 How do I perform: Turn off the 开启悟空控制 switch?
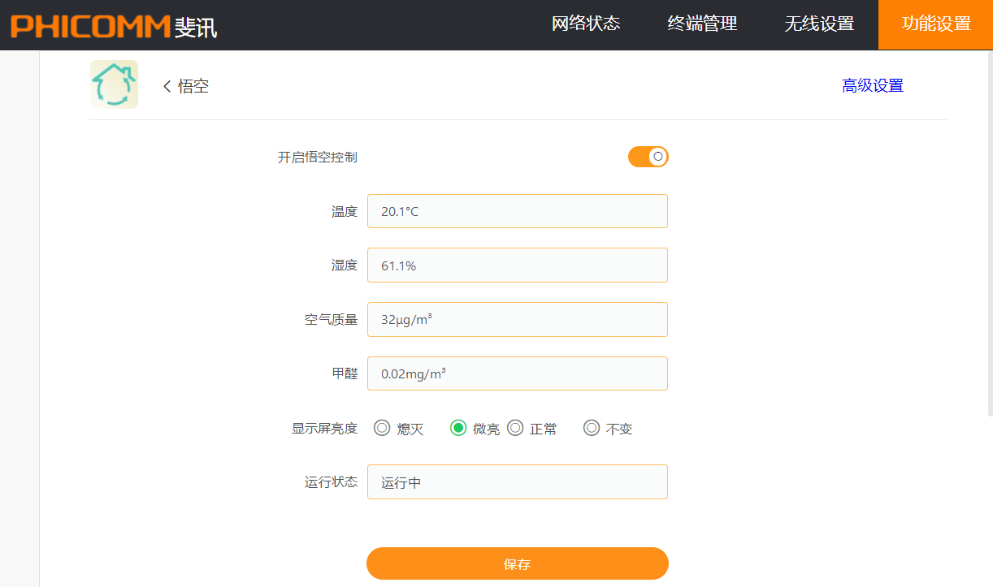(x=648, y=157)
